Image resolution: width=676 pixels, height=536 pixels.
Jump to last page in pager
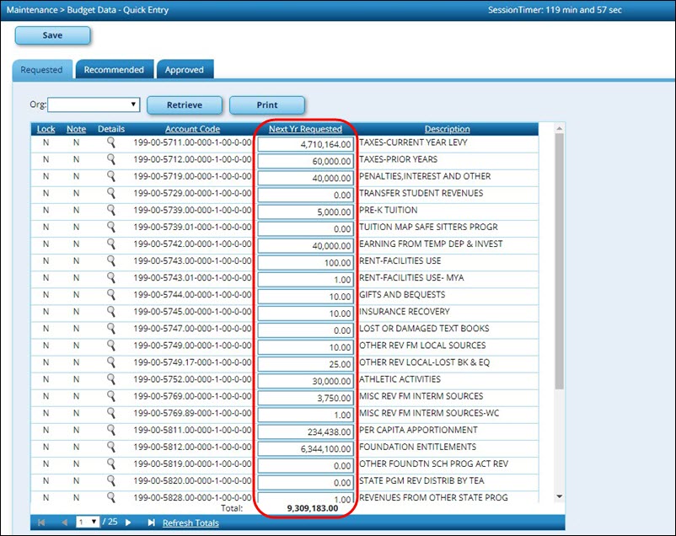tap(151, 523)
